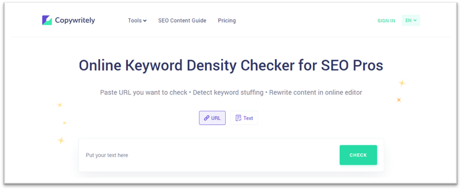The image size is (462, 190).
Task: Click the document checklist icon on Text
Action: click(x=238, y=118)
